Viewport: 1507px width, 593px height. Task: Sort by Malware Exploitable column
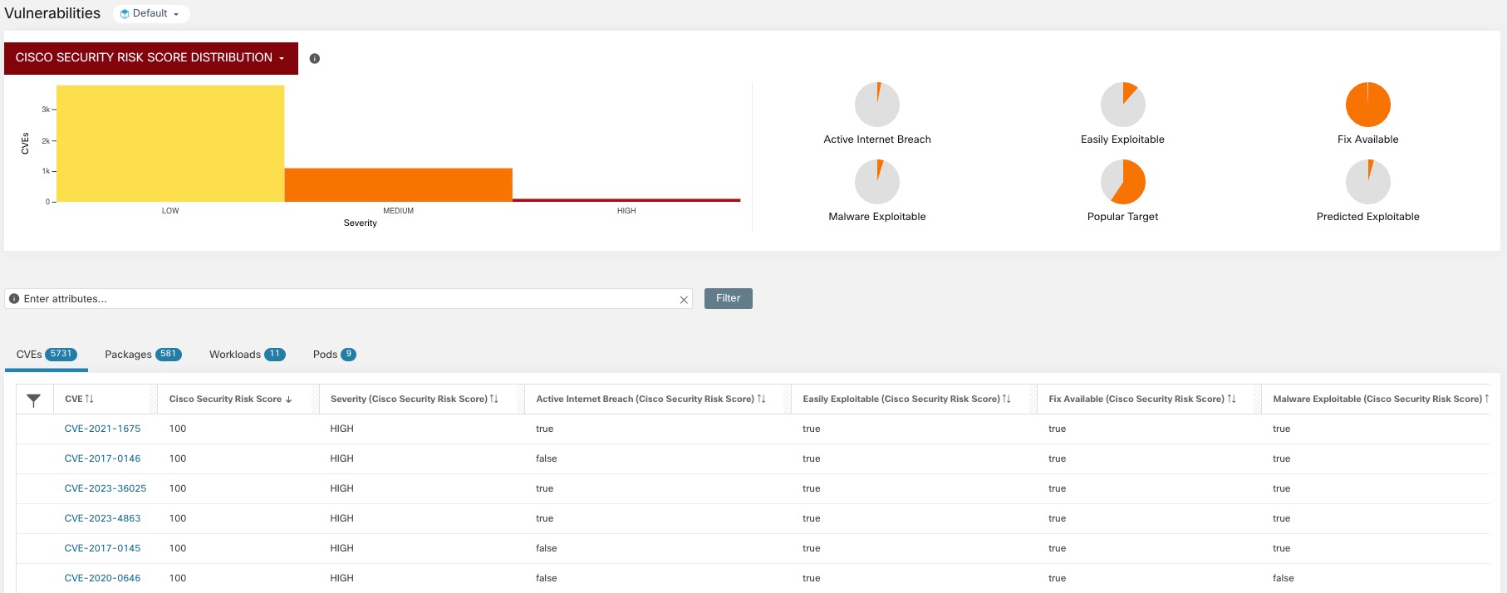click(1381, 399)
